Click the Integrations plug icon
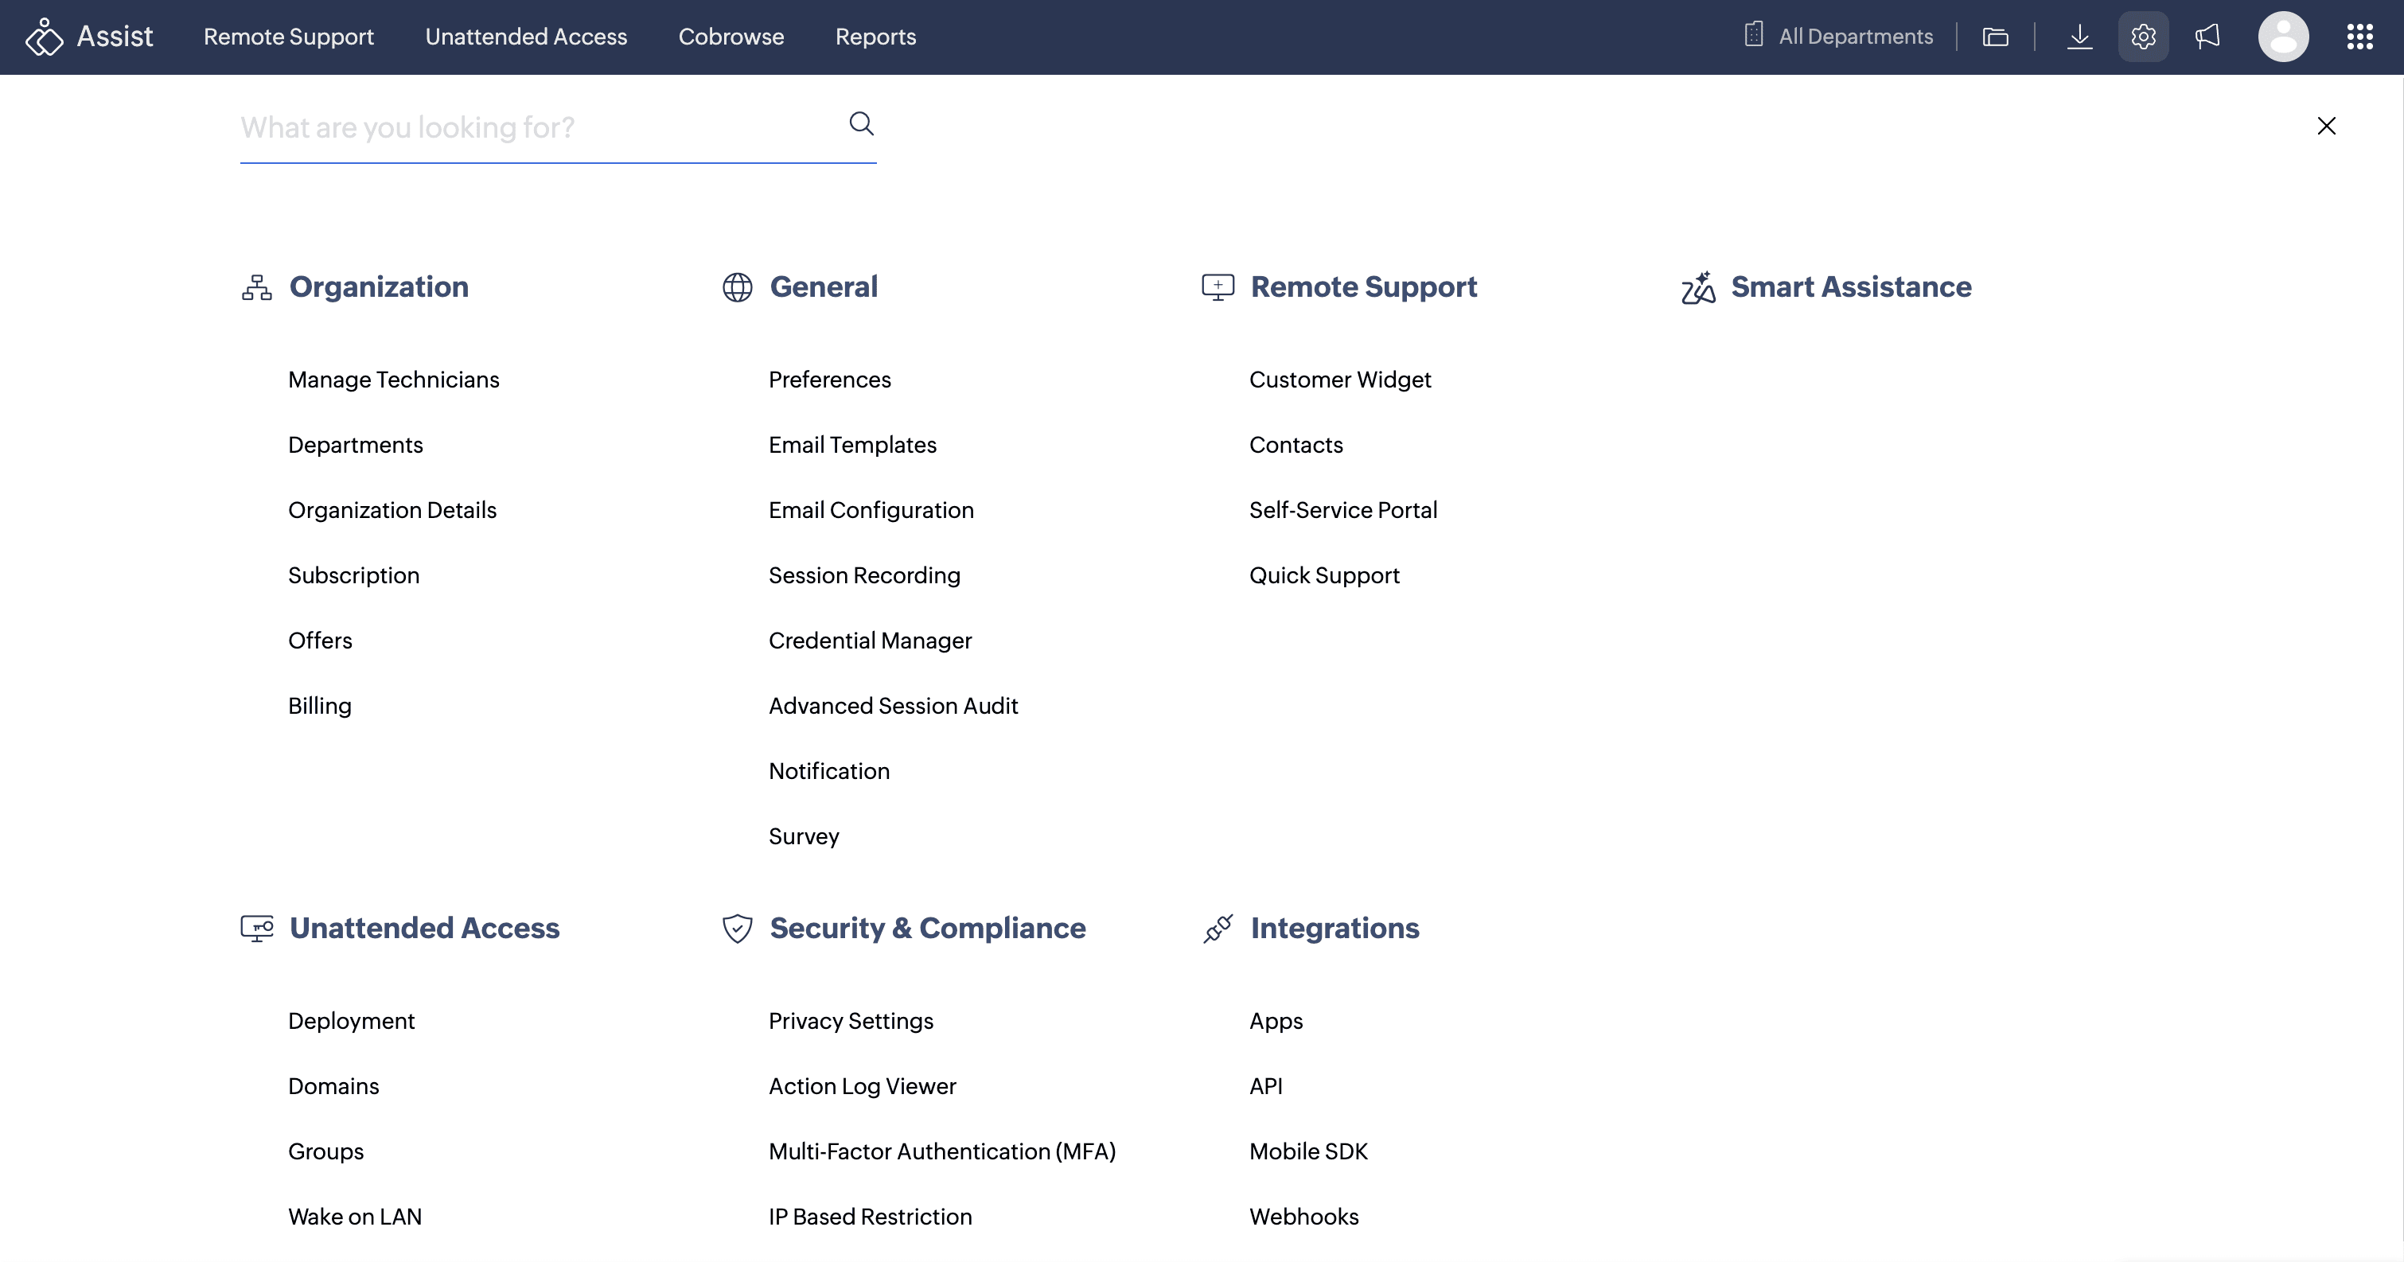Image resolution: width=2404 pixels, height=1262 pixels. (1218, 929)
